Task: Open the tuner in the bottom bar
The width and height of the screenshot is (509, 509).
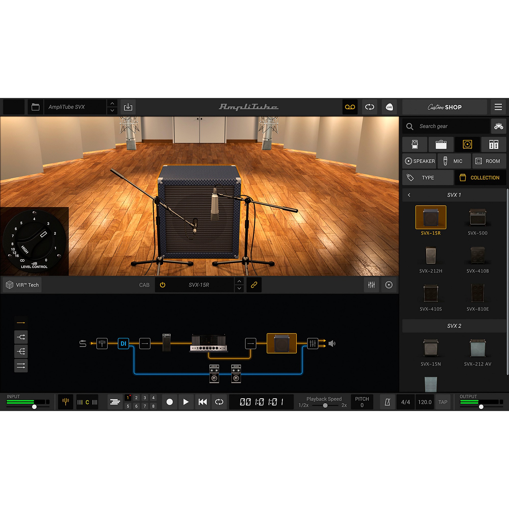Action: point(65,402)
